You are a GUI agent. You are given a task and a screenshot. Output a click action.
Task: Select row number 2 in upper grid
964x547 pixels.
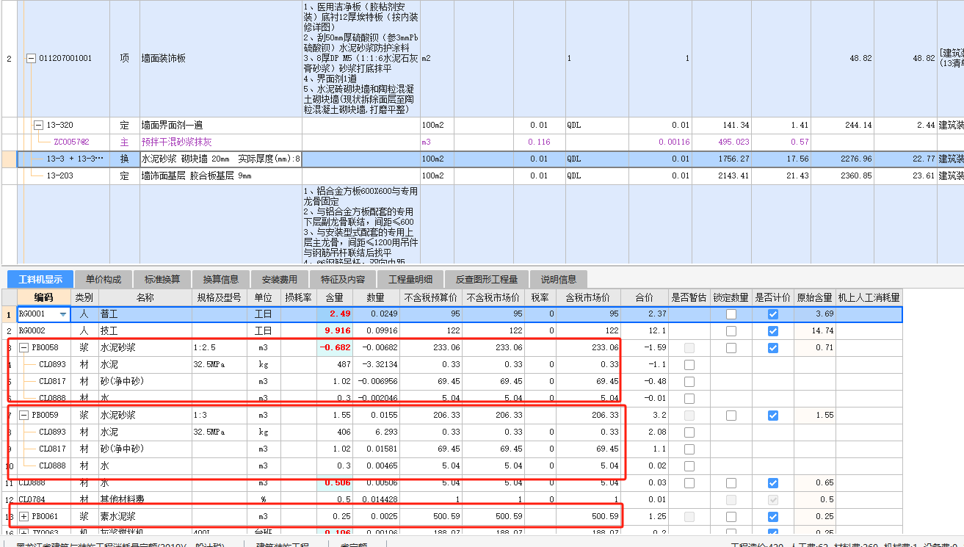[x=9, y=59]
